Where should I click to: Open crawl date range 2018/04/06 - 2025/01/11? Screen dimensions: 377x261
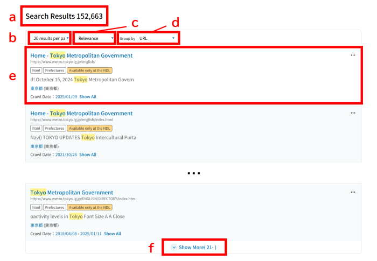coord(79,234)
